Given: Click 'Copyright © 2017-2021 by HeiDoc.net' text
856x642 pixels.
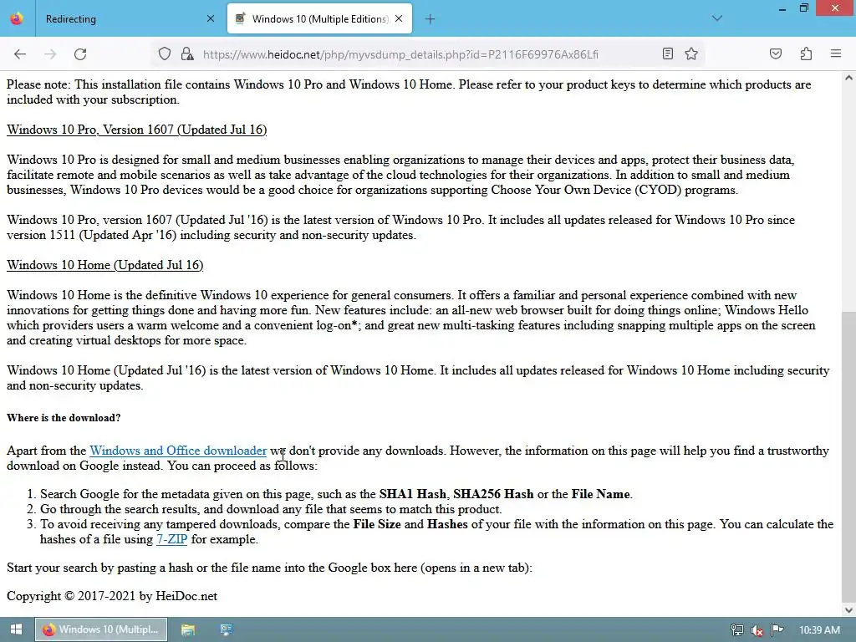Looking at the screenshot, I should [112, 595].
